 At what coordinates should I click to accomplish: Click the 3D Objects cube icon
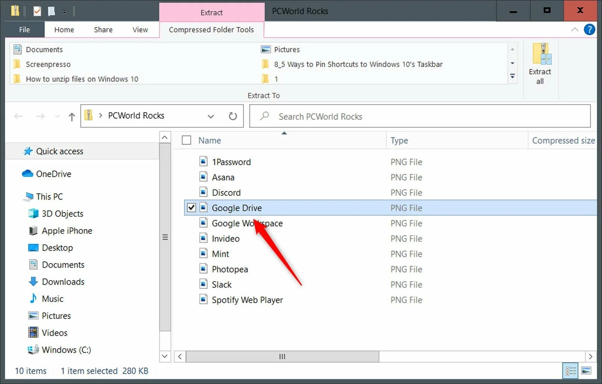click(x=33, y=213)
